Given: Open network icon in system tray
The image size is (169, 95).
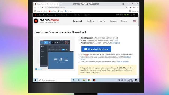Looking at the screenshot, I should click(x=119, y=80).
